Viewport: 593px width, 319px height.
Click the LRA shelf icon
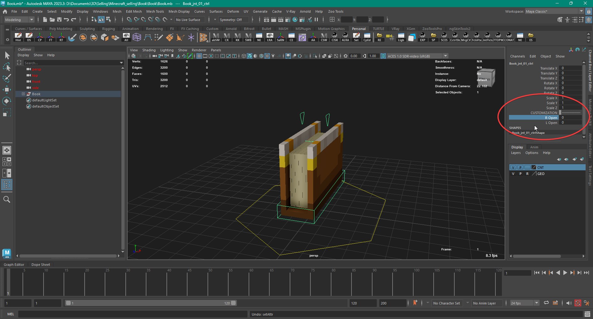[270, 37]
